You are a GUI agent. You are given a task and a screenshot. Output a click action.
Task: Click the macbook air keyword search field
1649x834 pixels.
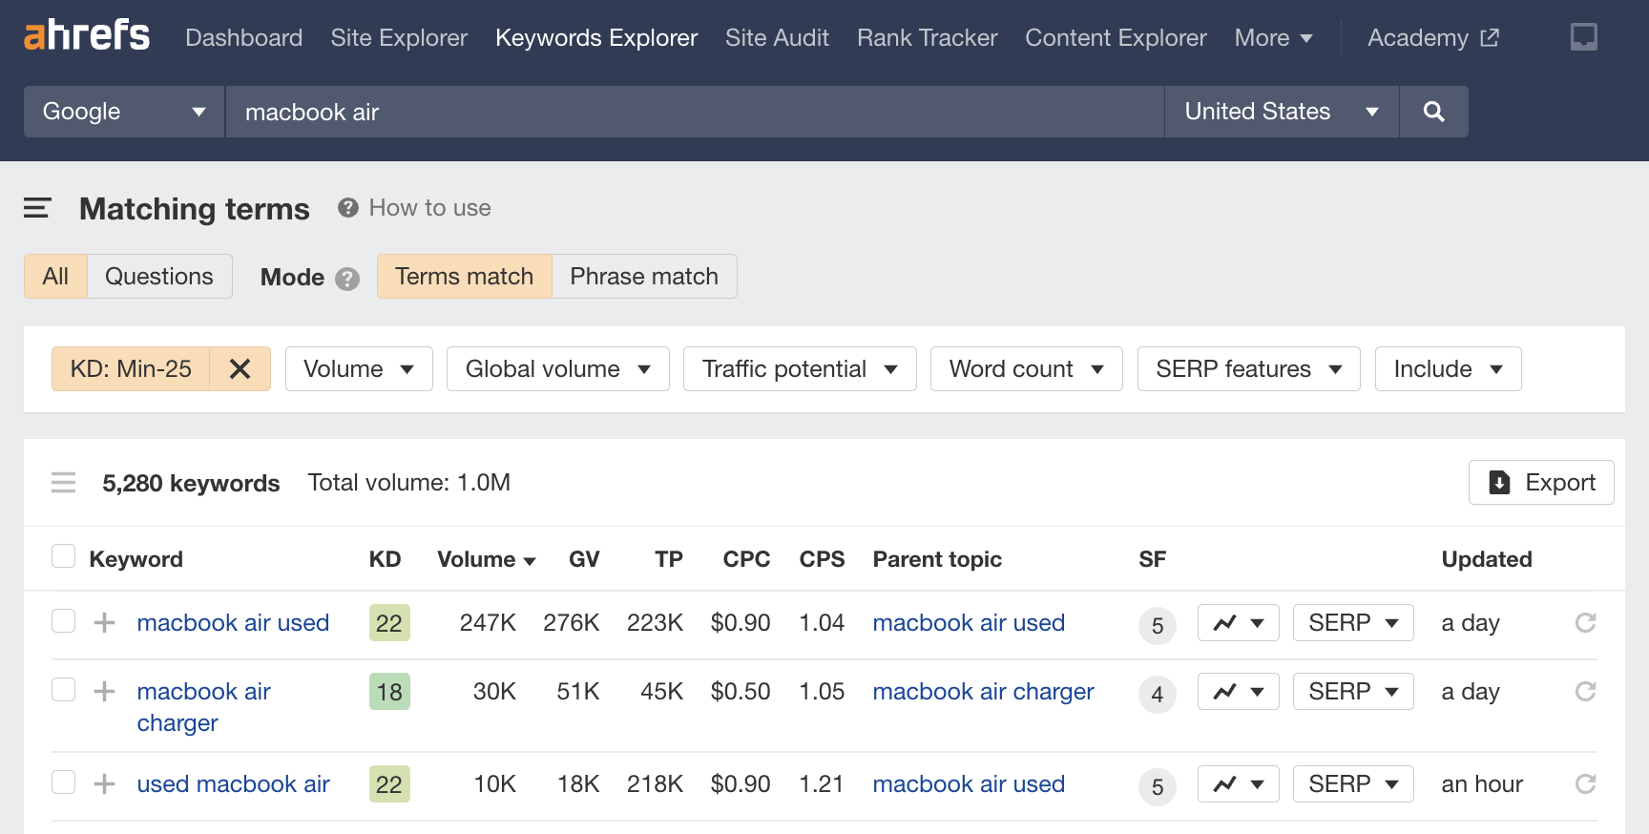694,112
